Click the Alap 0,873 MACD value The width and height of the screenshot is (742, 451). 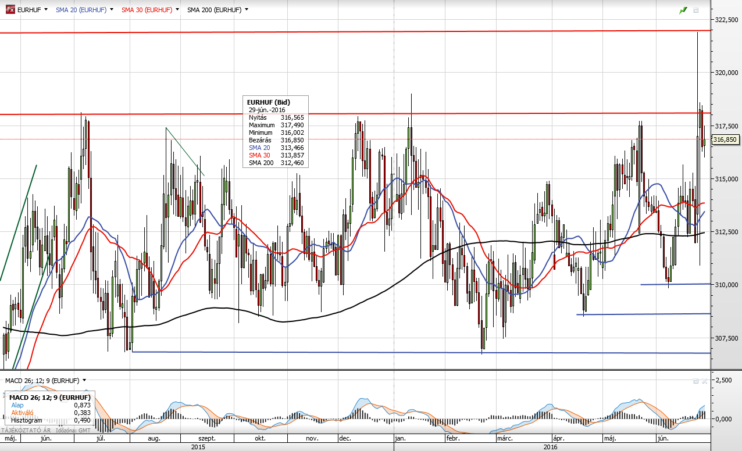point(81,405)
